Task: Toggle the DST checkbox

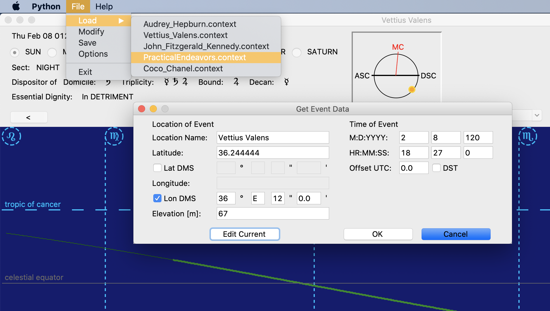Action: (x=436, y=168)
